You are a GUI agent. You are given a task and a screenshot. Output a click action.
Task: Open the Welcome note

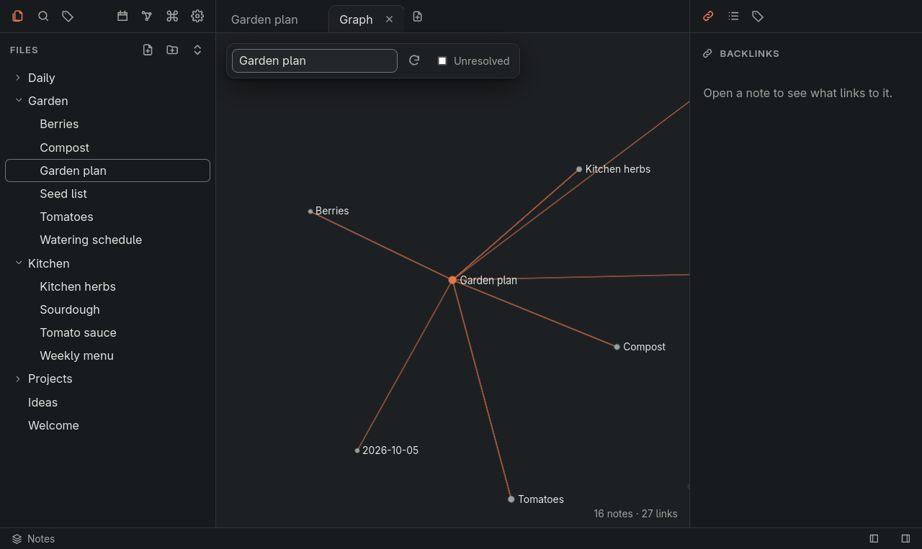(x=107, y=425)
